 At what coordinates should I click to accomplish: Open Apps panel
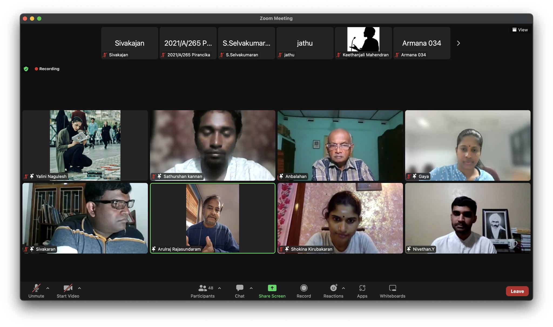click(362, 291)
